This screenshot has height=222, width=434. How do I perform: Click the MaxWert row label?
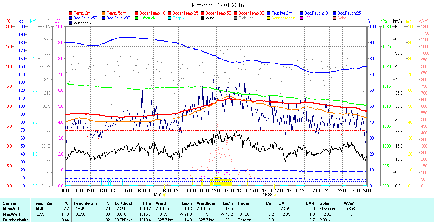click(11, 214)
